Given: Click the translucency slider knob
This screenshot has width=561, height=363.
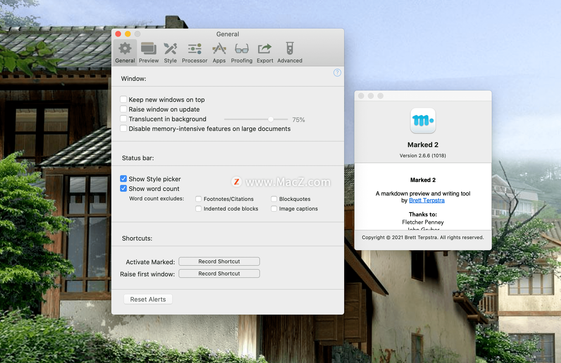Looking at the screenshot, I should click(271, 119).
